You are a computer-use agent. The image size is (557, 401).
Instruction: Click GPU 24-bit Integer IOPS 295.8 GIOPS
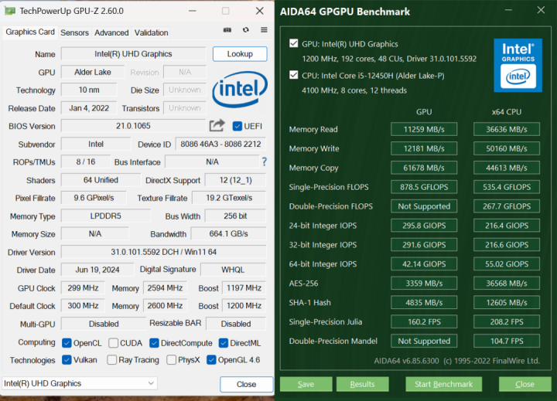coord(424,226)
